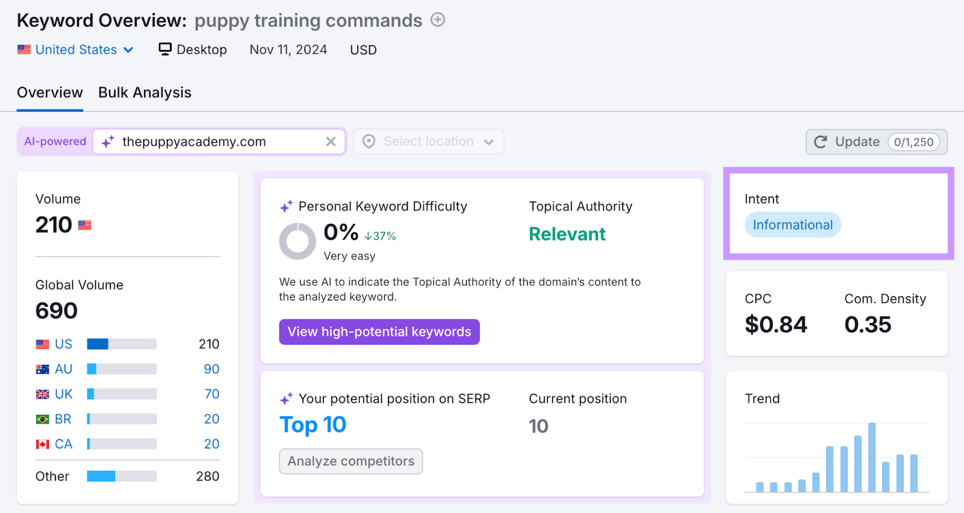
Task: Click View high-potential keywords
Action: pyautogui.click(x=379, y=332)
